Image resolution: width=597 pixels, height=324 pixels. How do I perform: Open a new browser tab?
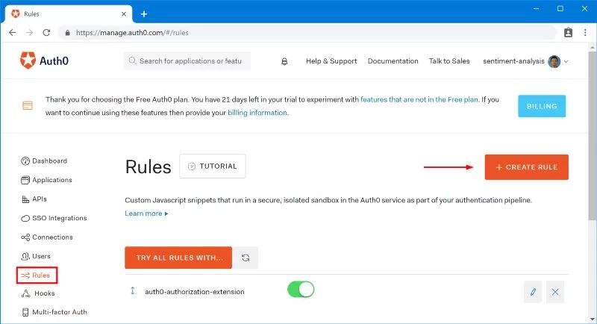144,13
